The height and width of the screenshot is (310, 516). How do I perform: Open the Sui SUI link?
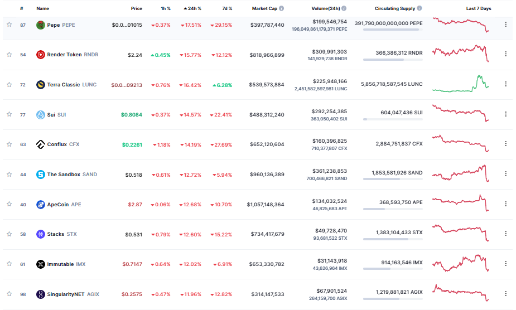point(56,114)
